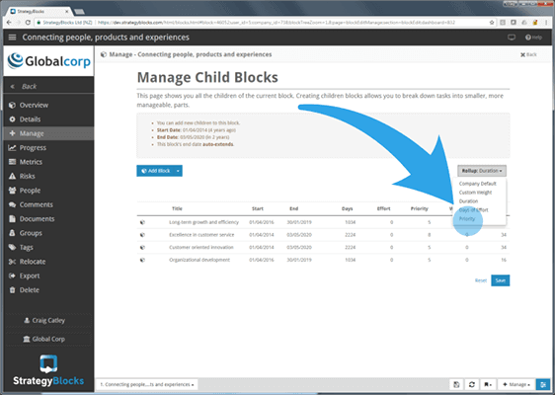This screenshot has width=555, height=395.
Task: Click block icon beside Organizational development
Action: [x=142, y=260]
